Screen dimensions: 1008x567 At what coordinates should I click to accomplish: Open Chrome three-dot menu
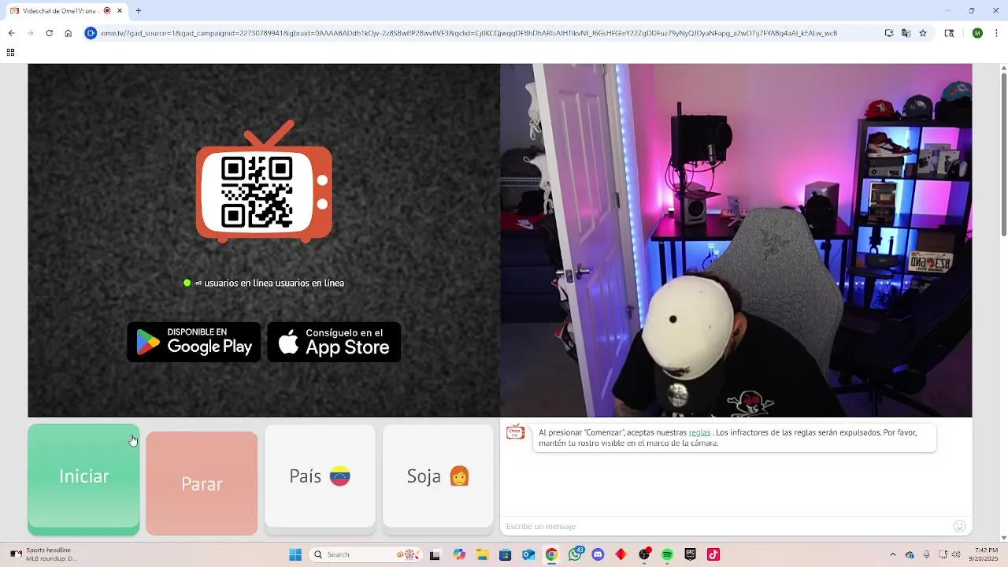[x=997, y=33]
